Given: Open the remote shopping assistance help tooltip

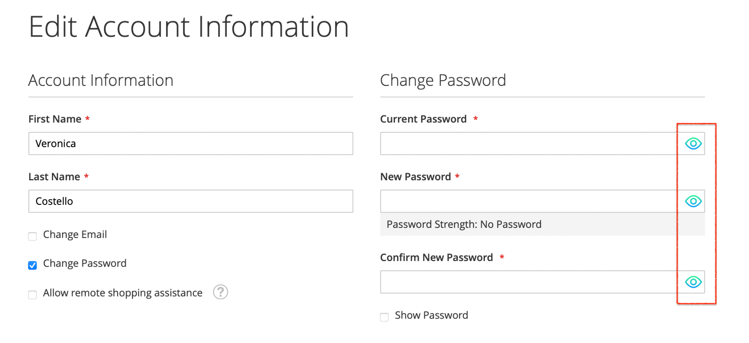Looking at the screenshot, I should 220,292.
